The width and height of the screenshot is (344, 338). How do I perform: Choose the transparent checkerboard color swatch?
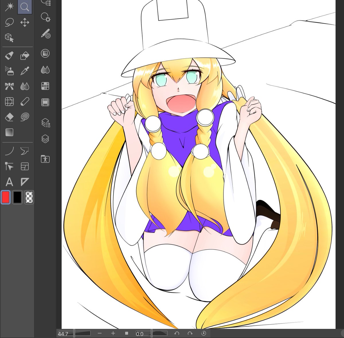(x=29, y=197)
